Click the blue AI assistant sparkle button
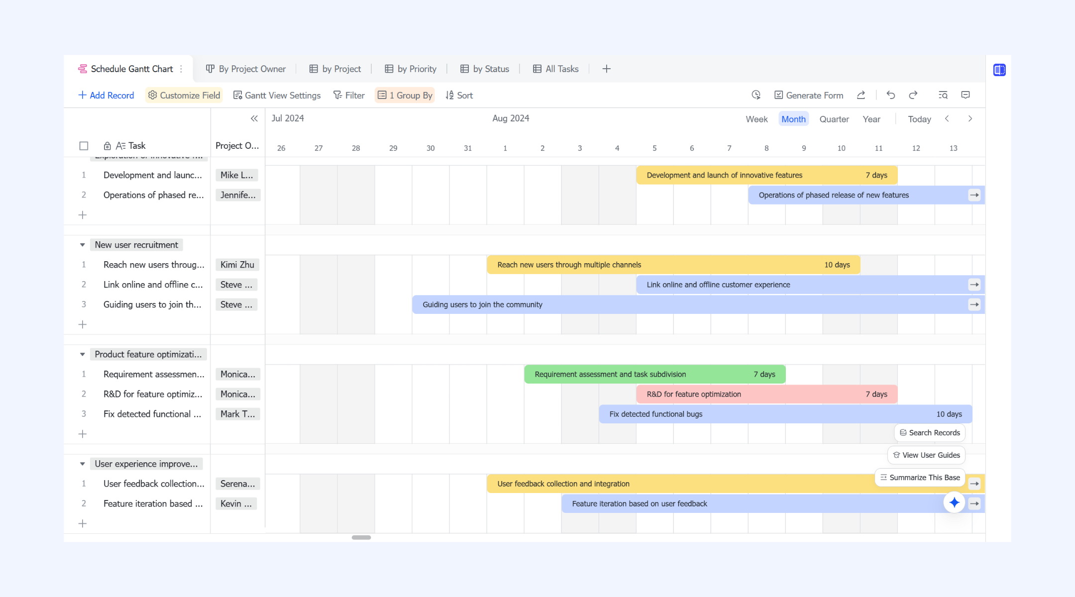This screenshot has width=1075, height=597. [954, 503]
